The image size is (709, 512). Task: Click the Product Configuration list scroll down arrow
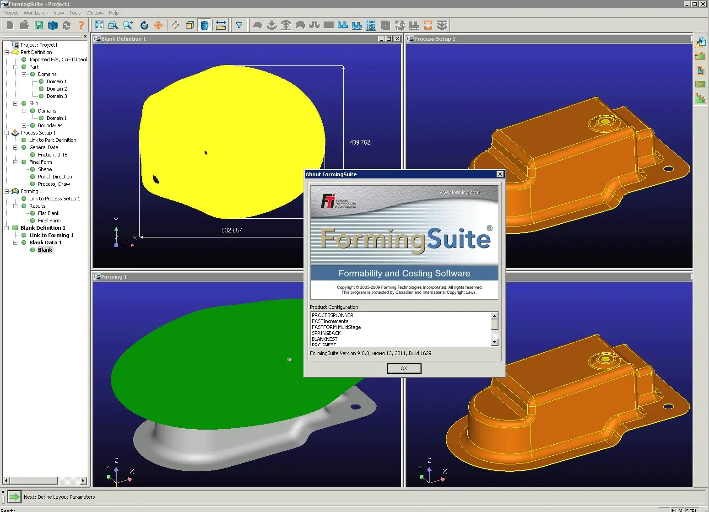[494, 342]
